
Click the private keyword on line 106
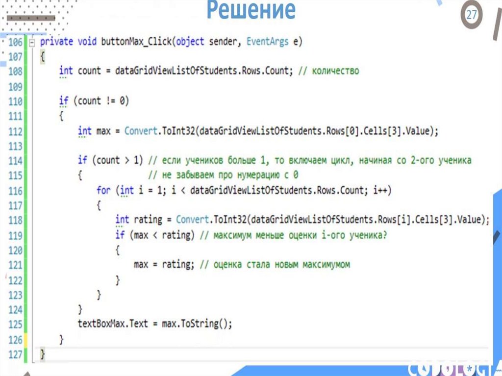tap(56, 42)
